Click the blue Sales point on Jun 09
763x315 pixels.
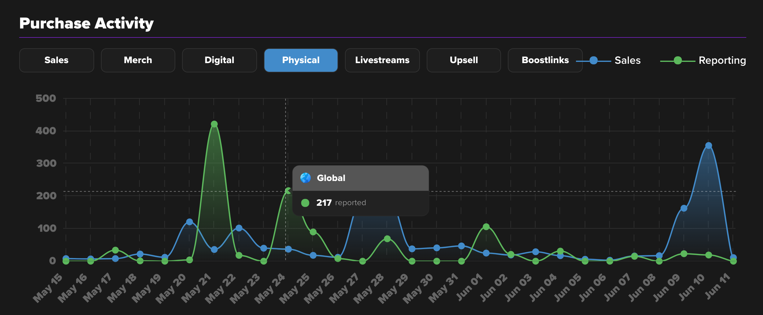pyautogui.click(x=684, y=208)
